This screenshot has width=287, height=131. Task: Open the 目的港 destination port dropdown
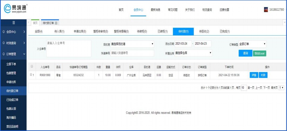tap(132, 44)
